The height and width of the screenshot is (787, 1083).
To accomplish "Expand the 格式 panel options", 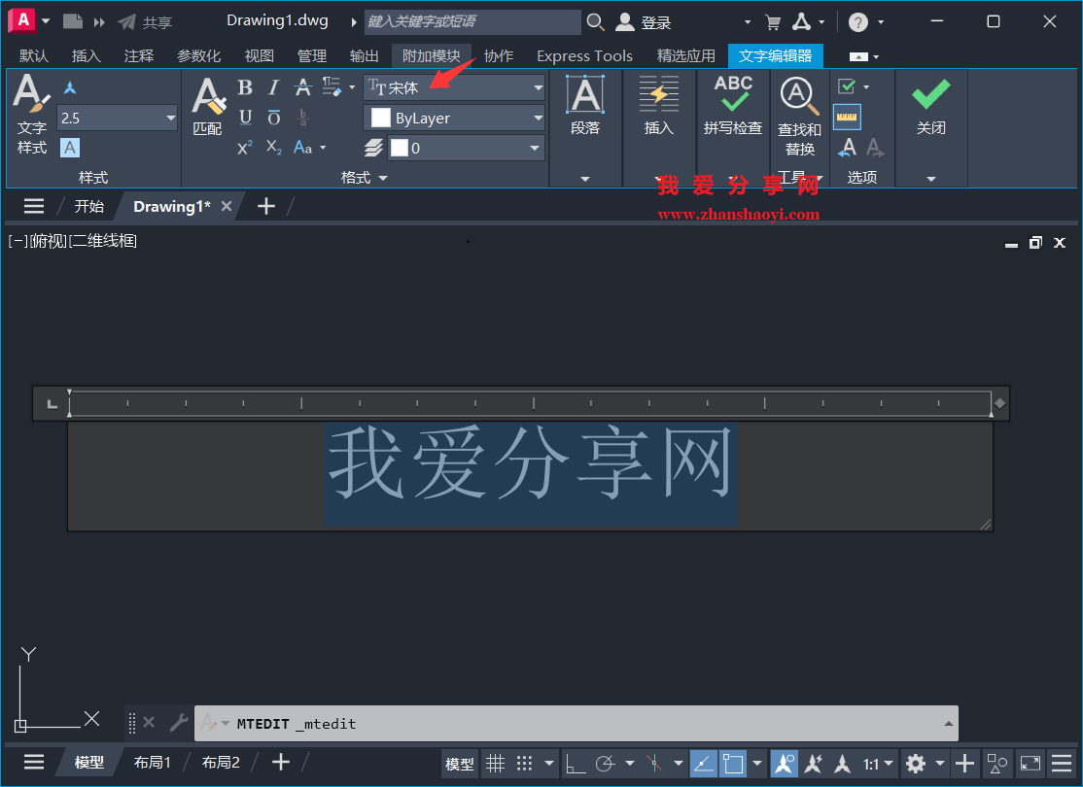I will [364, 178].
